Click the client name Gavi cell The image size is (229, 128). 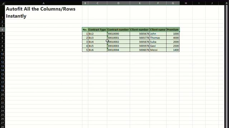coord(158,46)
